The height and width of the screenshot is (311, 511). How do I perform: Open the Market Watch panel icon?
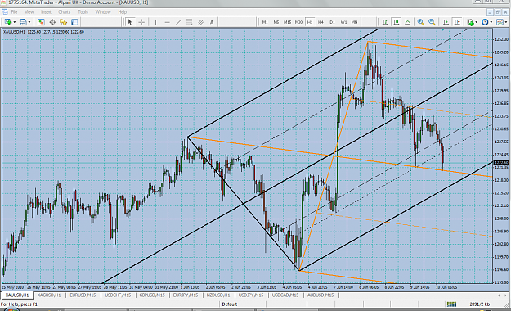click(41, 22)
